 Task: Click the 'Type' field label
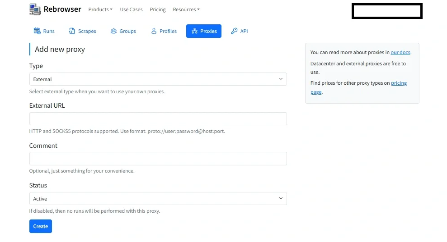point(36,66)
